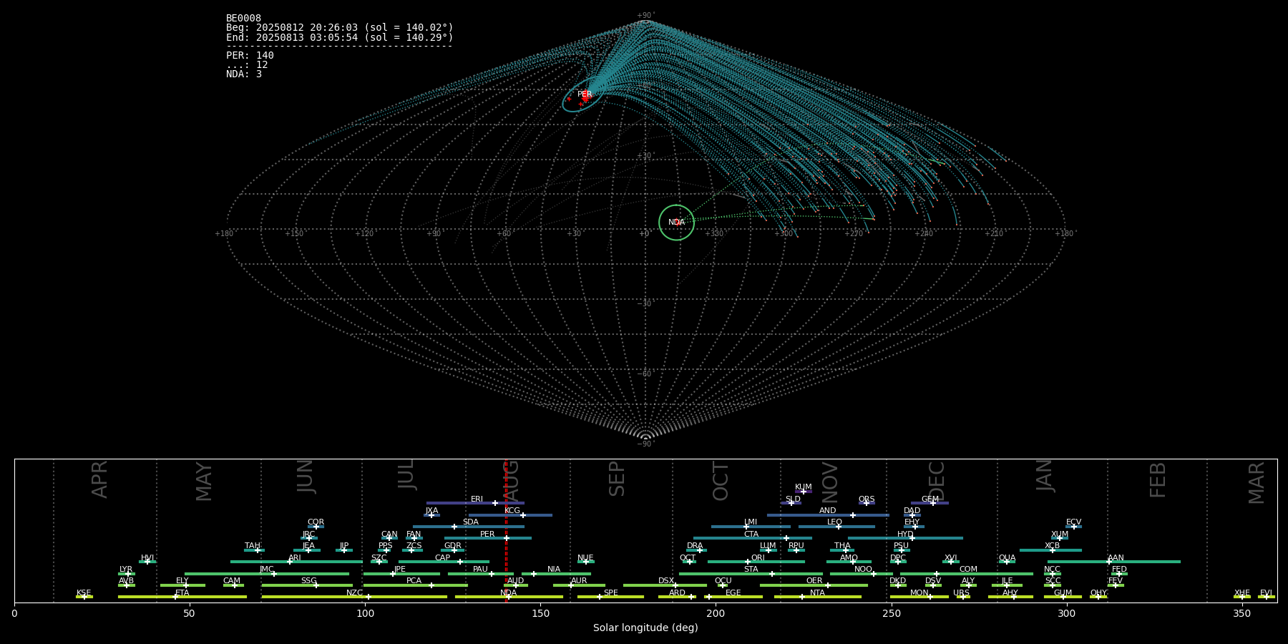Click the APR month label in timeline
The width and height of the screenshot is (1288, 644).
(99, 479)
